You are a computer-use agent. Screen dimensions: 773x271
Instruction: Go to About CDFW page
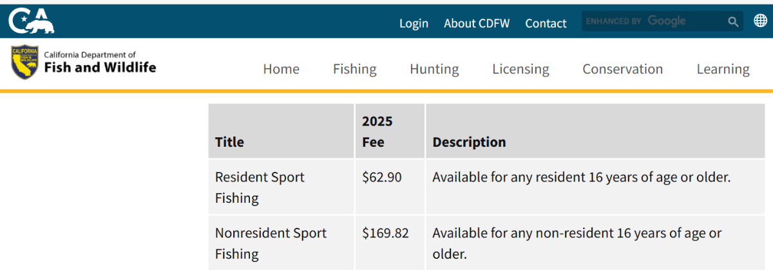click(x=477, y=23)
